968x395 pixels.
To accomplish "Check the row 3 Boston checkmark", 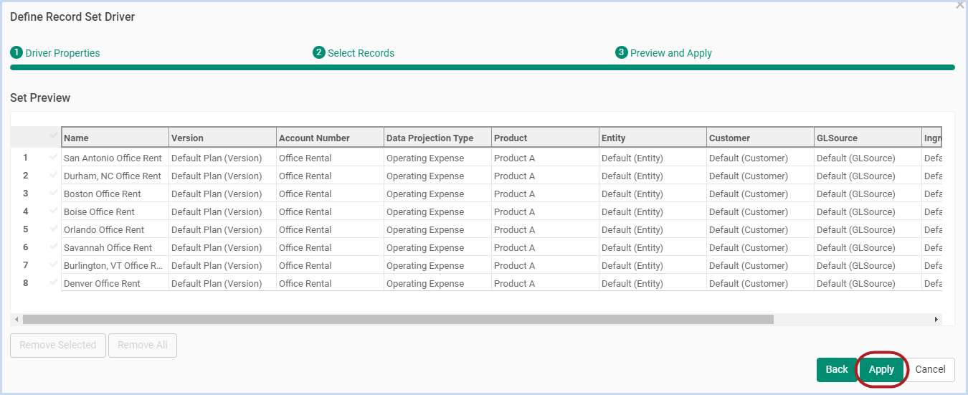I will (53, 193).
